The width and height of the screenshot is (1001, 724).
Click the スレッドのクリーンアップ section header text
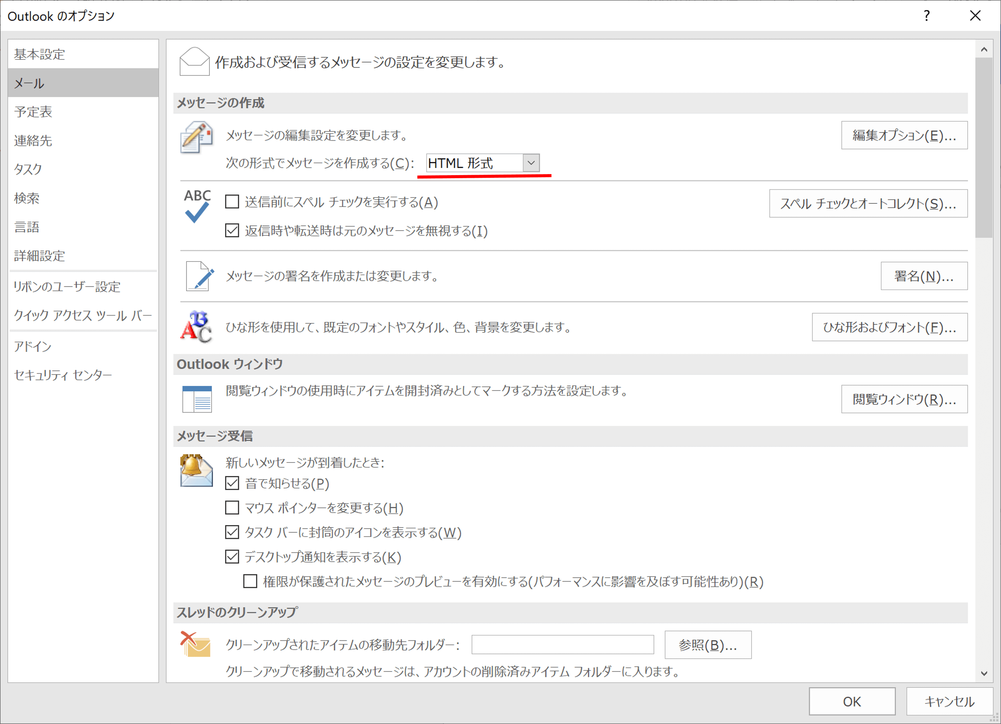click(x=238, y=612)
